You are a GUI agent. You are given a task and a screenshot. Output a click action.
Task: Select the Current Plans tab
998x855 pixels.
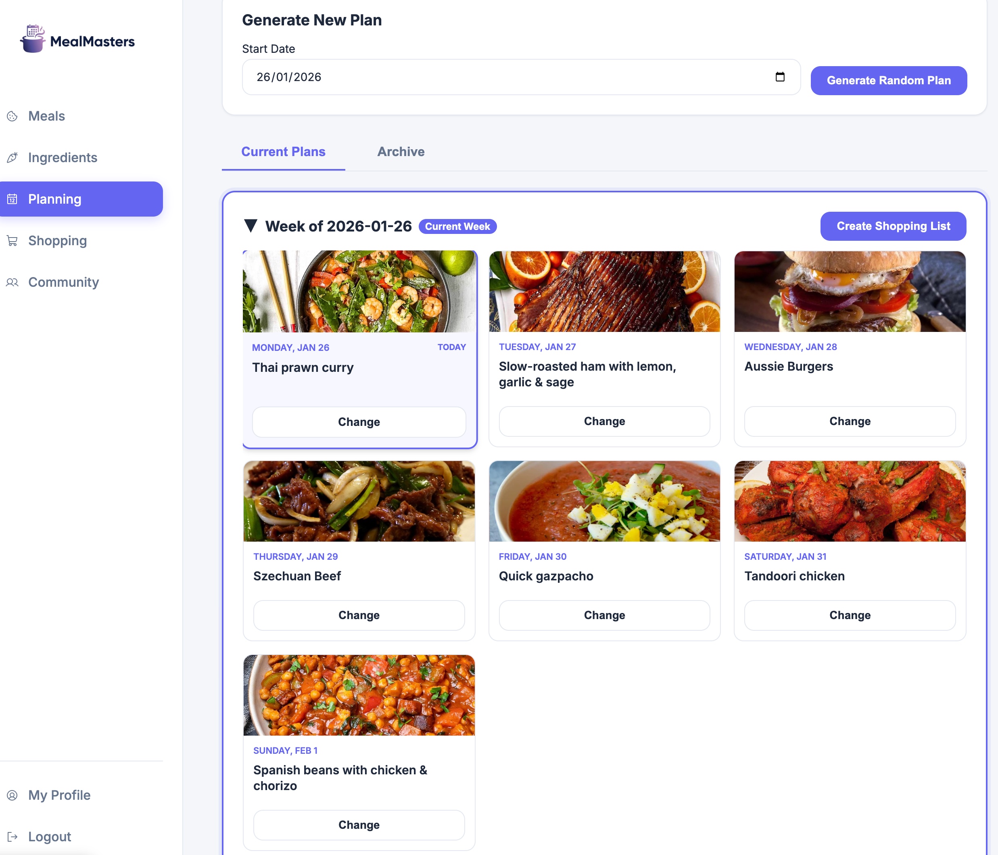pyautogui.click(x=283, y=152)
